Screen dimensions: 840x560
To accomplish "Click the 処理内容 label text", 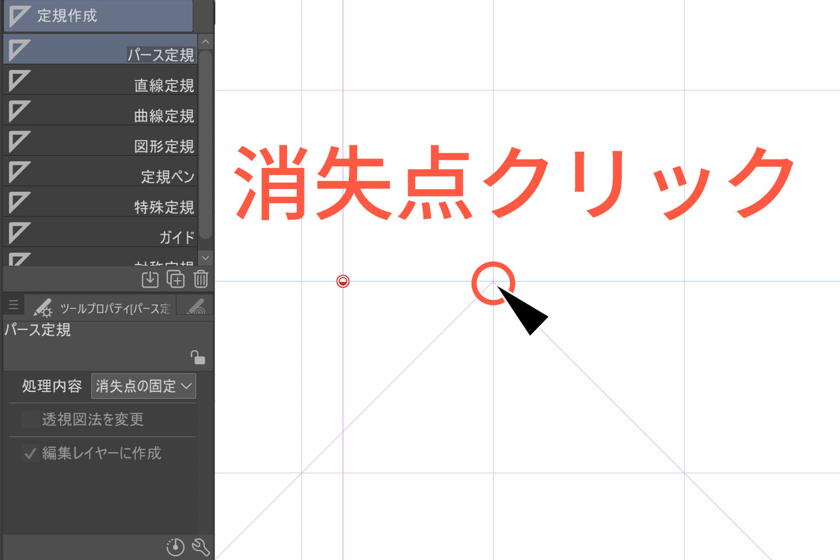I will coord(52,386).
